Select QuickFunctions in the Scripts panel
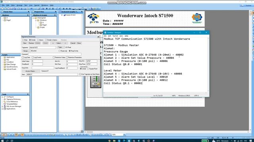This screenshot has height=142, width=254. coord(12,67)
